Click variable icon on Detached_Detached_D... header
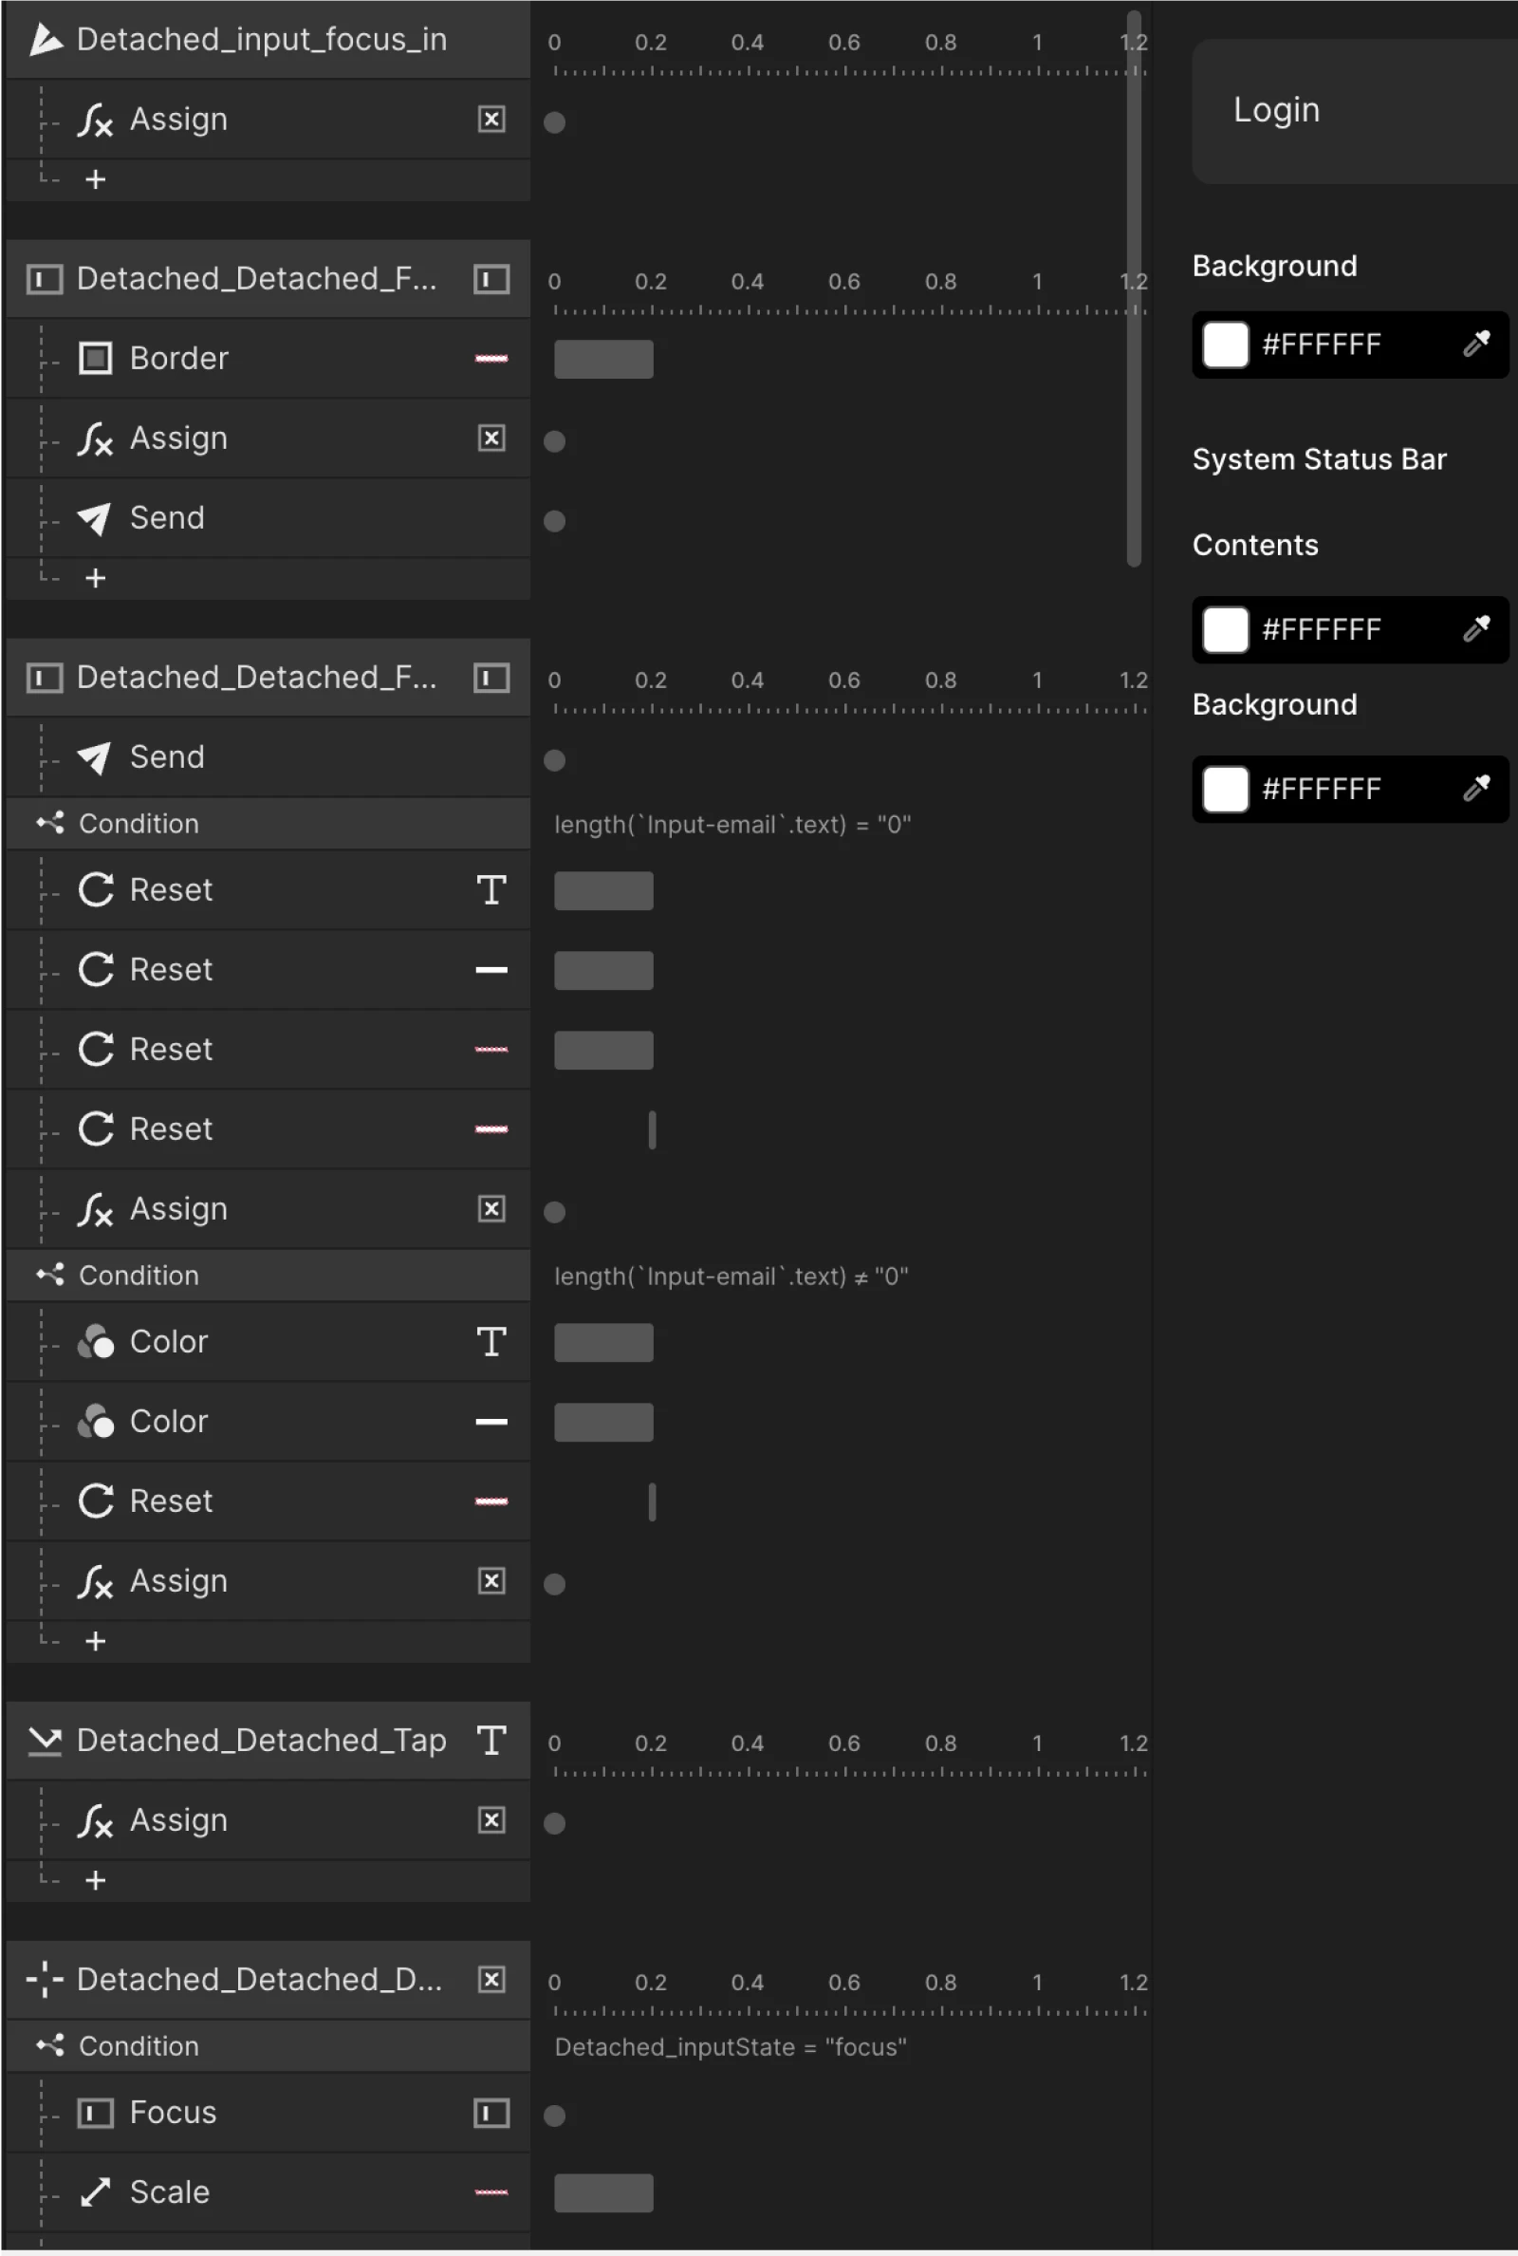This screenshot has height=2256, width=1518. point(491,1980)
